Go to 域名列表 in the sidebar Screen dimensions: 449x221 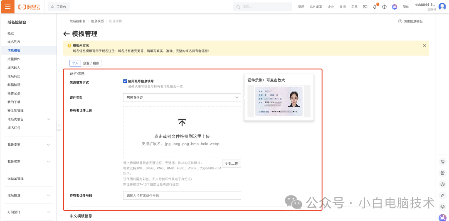(x=14, y=42)
